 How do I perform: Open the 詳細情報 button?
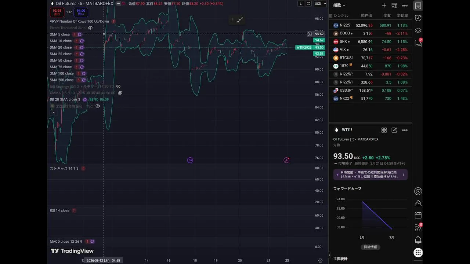tap(370, 247)
